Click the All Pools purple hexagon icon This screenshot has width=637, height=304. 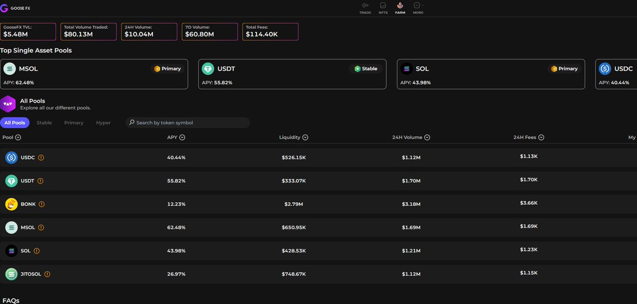[x=8, y=104]
